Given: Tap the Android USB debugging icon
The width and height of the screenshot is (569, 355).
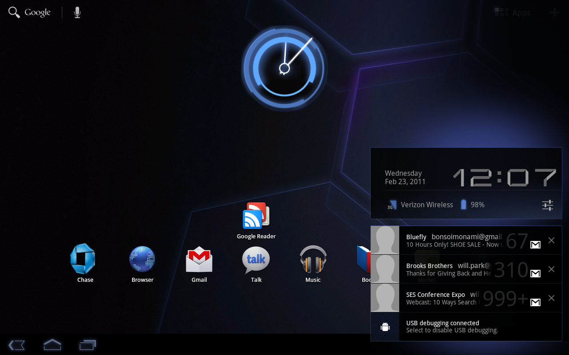Looking at the screenshot, I should point(385,327).
